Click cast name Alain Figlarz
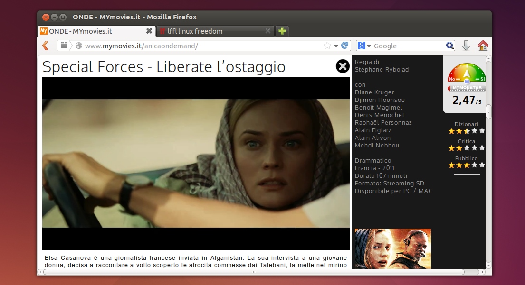Screen dimensions: 525x285 pyautogui.click(x=373, y=130)
